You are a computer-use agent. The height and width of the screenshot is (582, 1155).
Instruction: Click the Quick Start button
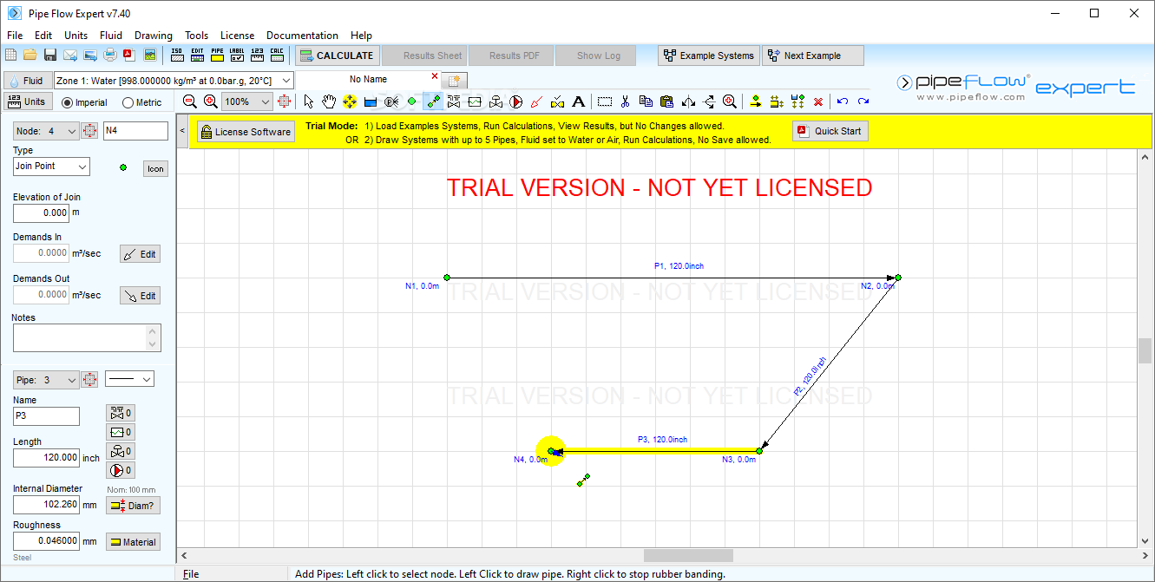[830, 131]
